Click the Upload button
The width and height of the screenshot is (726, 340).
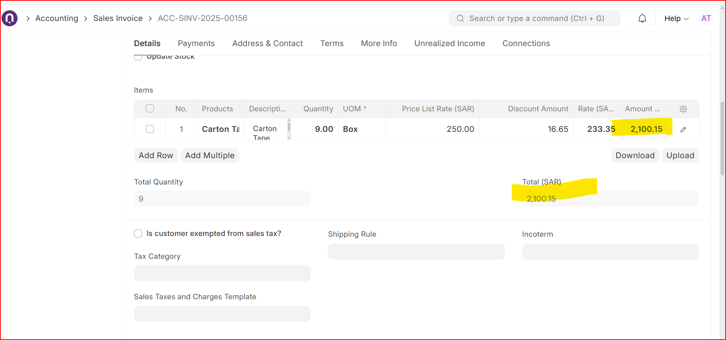click(x=680, y=156)
